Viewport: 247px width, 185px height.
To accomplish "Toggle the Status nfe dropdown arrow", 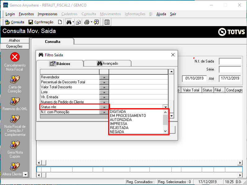I will pyautogui.click(x=165, y=107).
